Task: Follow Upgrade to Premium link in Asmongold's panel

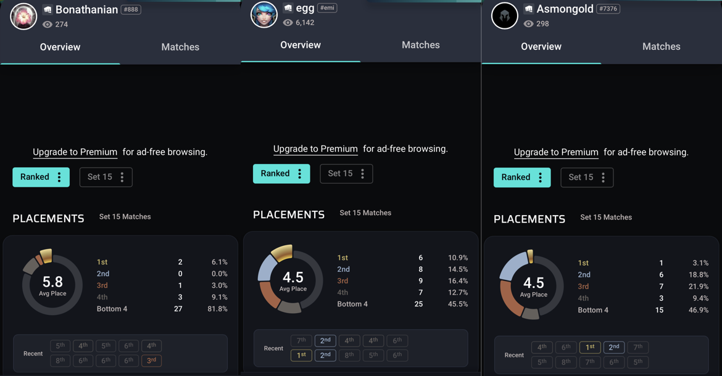Action: coord(556,152)
